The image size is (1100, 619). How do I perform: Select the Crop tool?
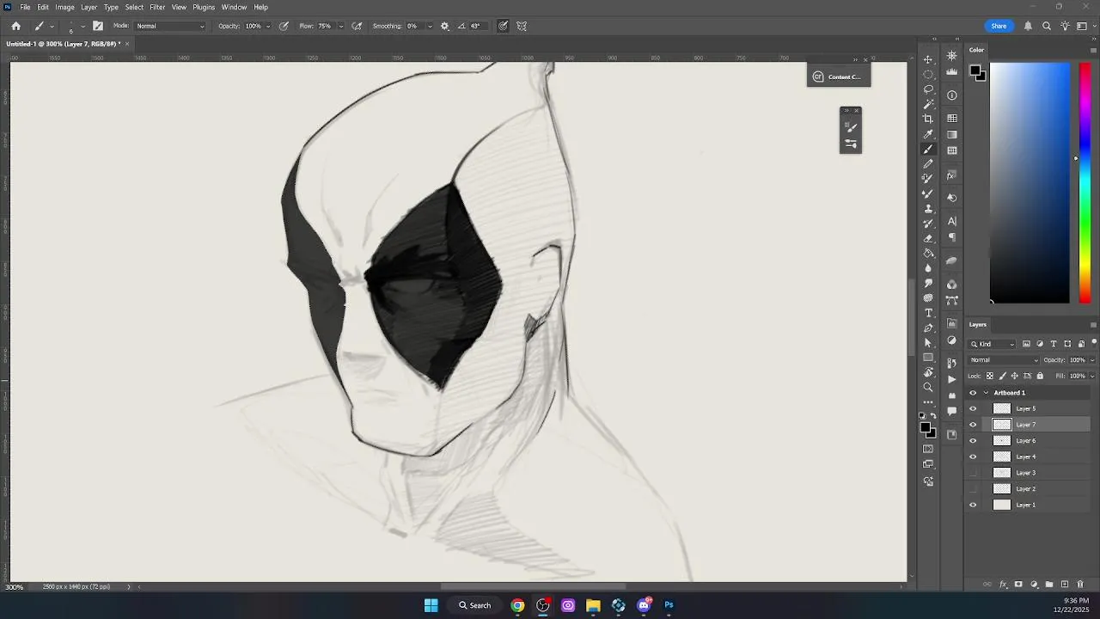928,119
